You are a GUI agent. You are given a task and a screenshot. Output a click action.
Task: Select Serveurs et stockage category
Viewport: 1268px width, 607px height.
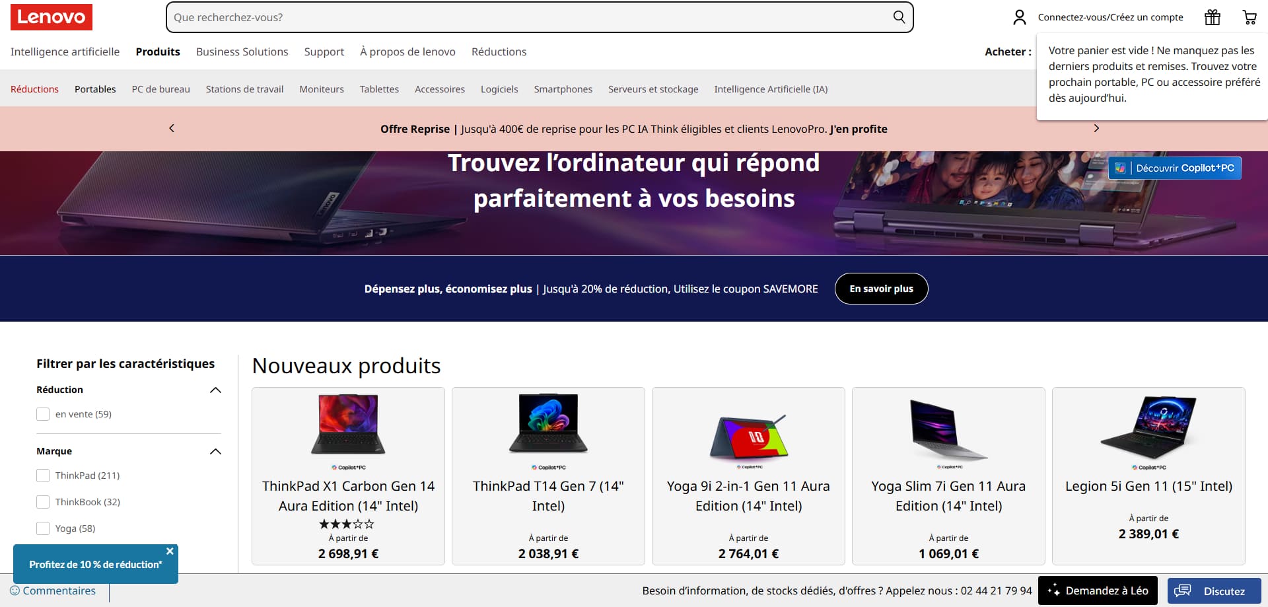[653, 89]
